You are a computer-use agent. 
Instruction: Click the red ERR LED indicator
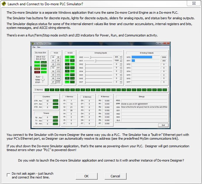coord(37,72)
